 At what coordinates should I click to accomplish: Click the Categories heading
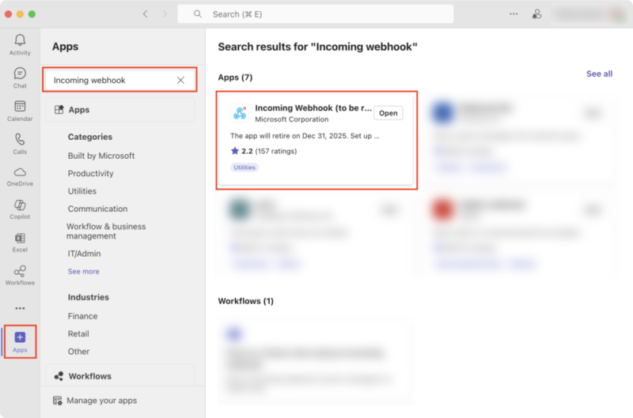(x=90, y=137)
